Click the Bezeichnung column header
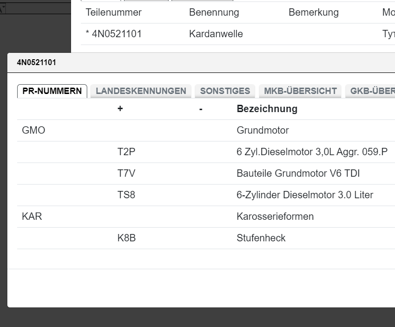 (267, 109)
